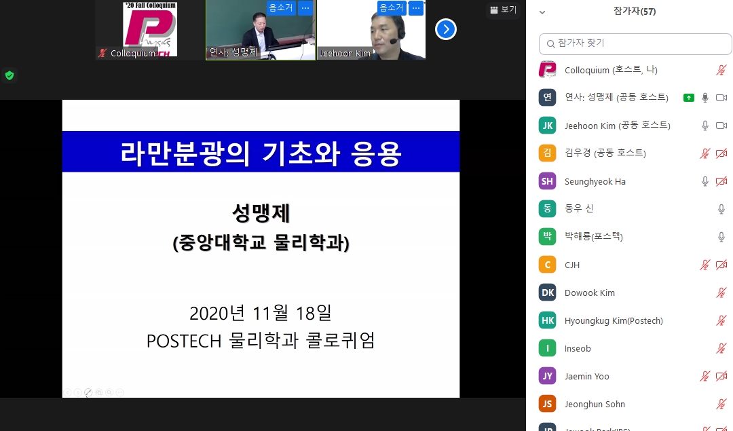
Task: Open more options on Jeehoon Kim video
Action: pos(415,8)
